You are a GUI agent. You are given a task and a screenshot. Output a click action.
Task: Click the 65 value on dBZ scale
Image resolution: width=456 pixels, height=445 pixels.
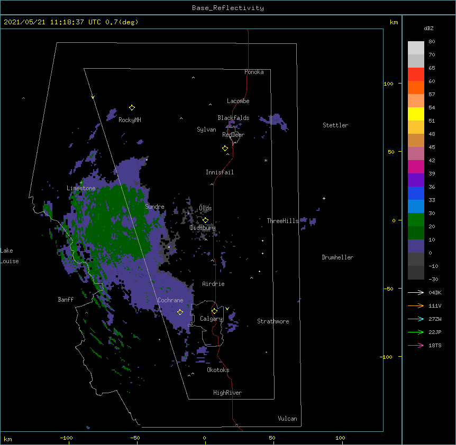click(432, 68)
